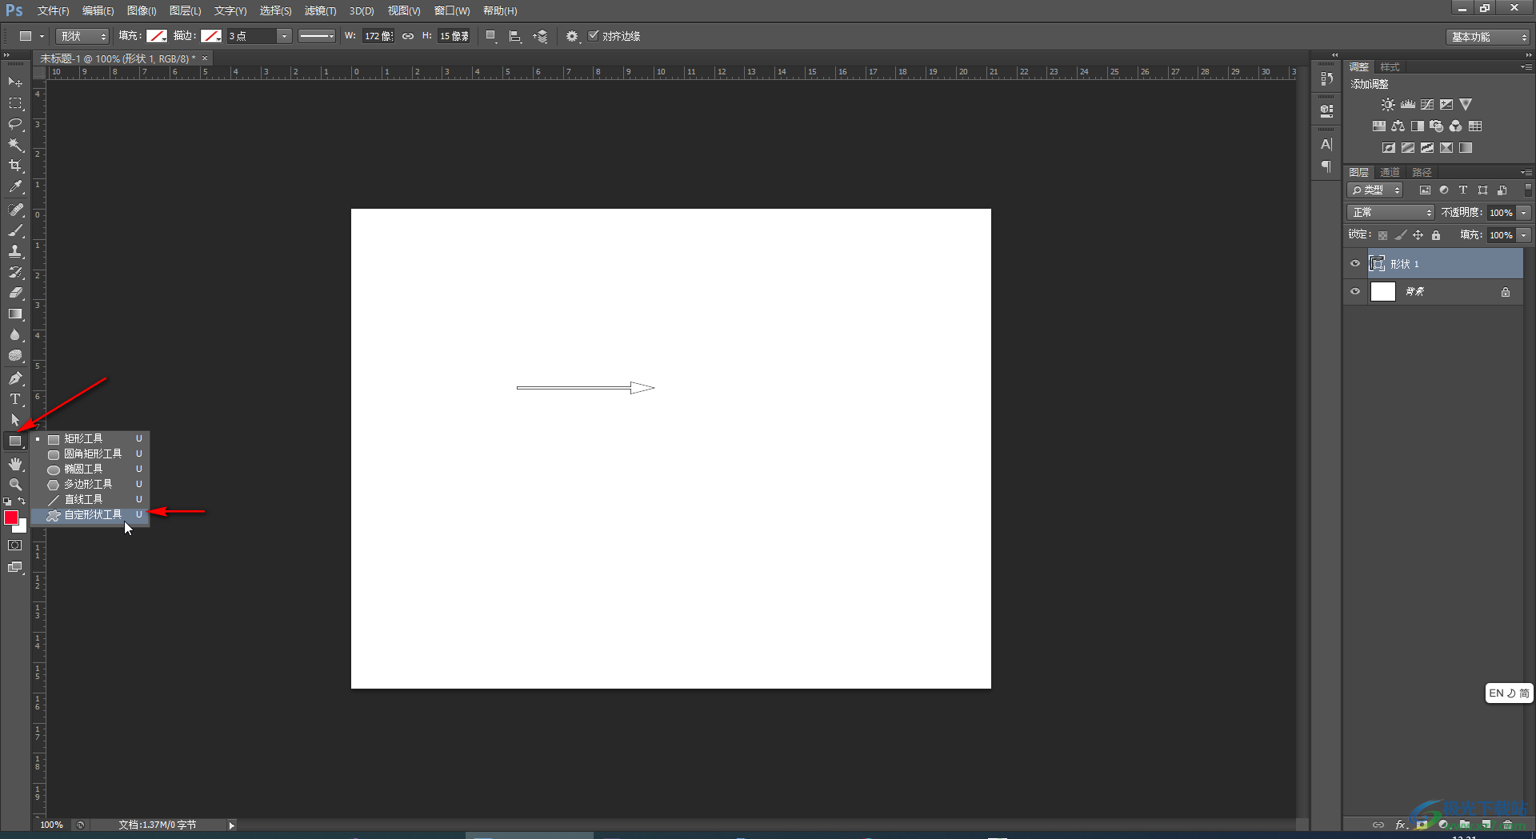This screenshot has width=1536, height=839.
Task: Select the Horizontal Type tool
Action: pyautogui.click(x=15, y=399)
